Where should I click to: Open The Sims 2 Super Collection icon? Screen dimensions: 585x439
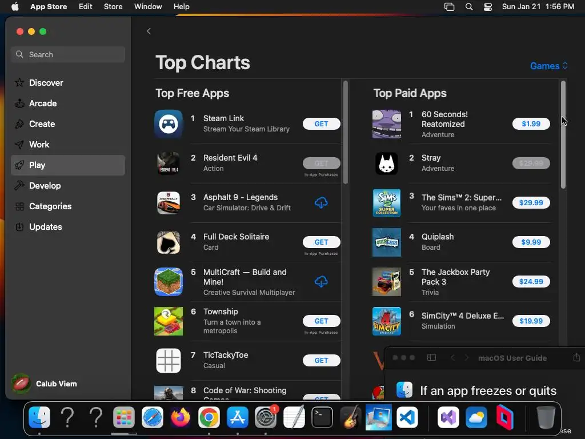(x=387, y=203)
